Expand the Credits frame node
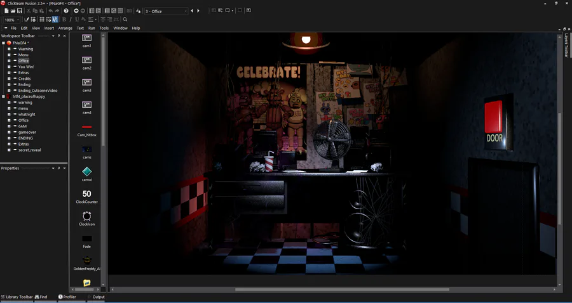 pyautogui.click(x=9, y=79)
